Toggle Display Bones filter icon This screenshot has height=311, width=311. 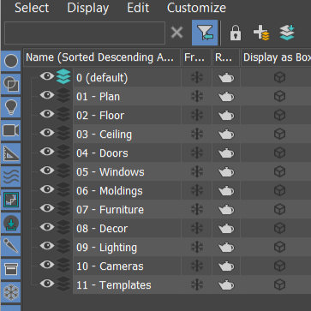pos(11,246)
